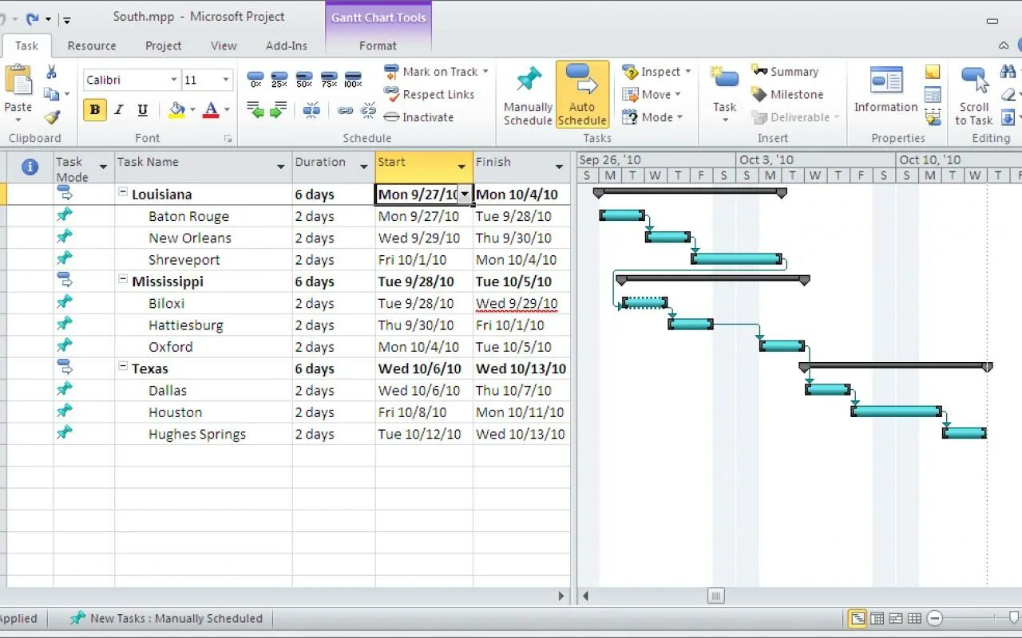The width and height of the screenshot is (1022, 638).
Task: Indent the selected task
Action: click(279, 109)
